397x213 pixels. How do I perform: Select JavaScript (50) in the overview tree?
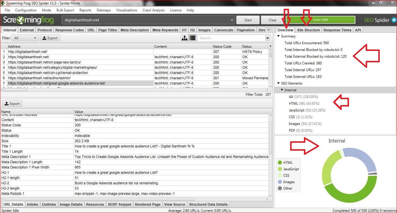[307, 110]
